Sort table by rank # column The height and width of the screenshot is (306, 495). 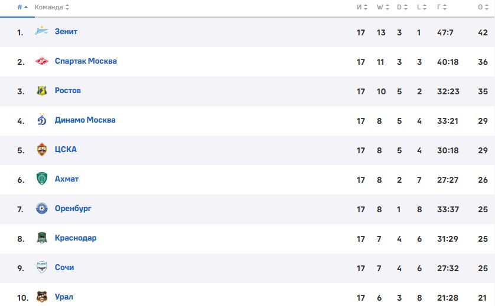pyautogui.click(x=22, y=7)
